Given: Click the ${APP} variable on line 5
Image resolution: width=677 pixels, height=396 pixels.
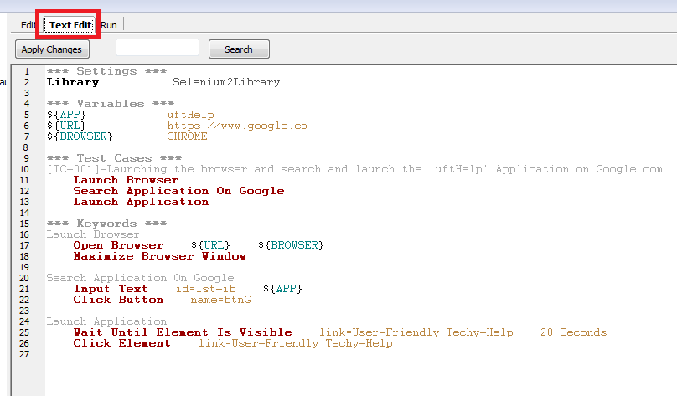Looking at the screenshot, I should 66,115.
